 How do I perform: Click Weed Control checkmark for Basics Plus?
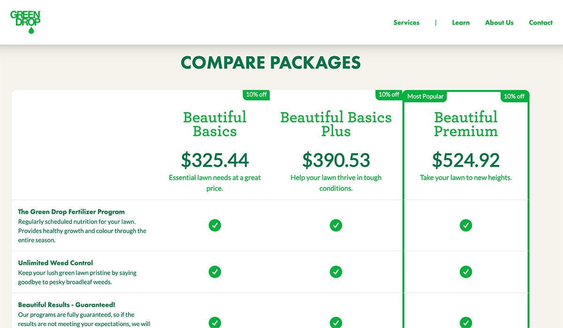coord(336,272)
